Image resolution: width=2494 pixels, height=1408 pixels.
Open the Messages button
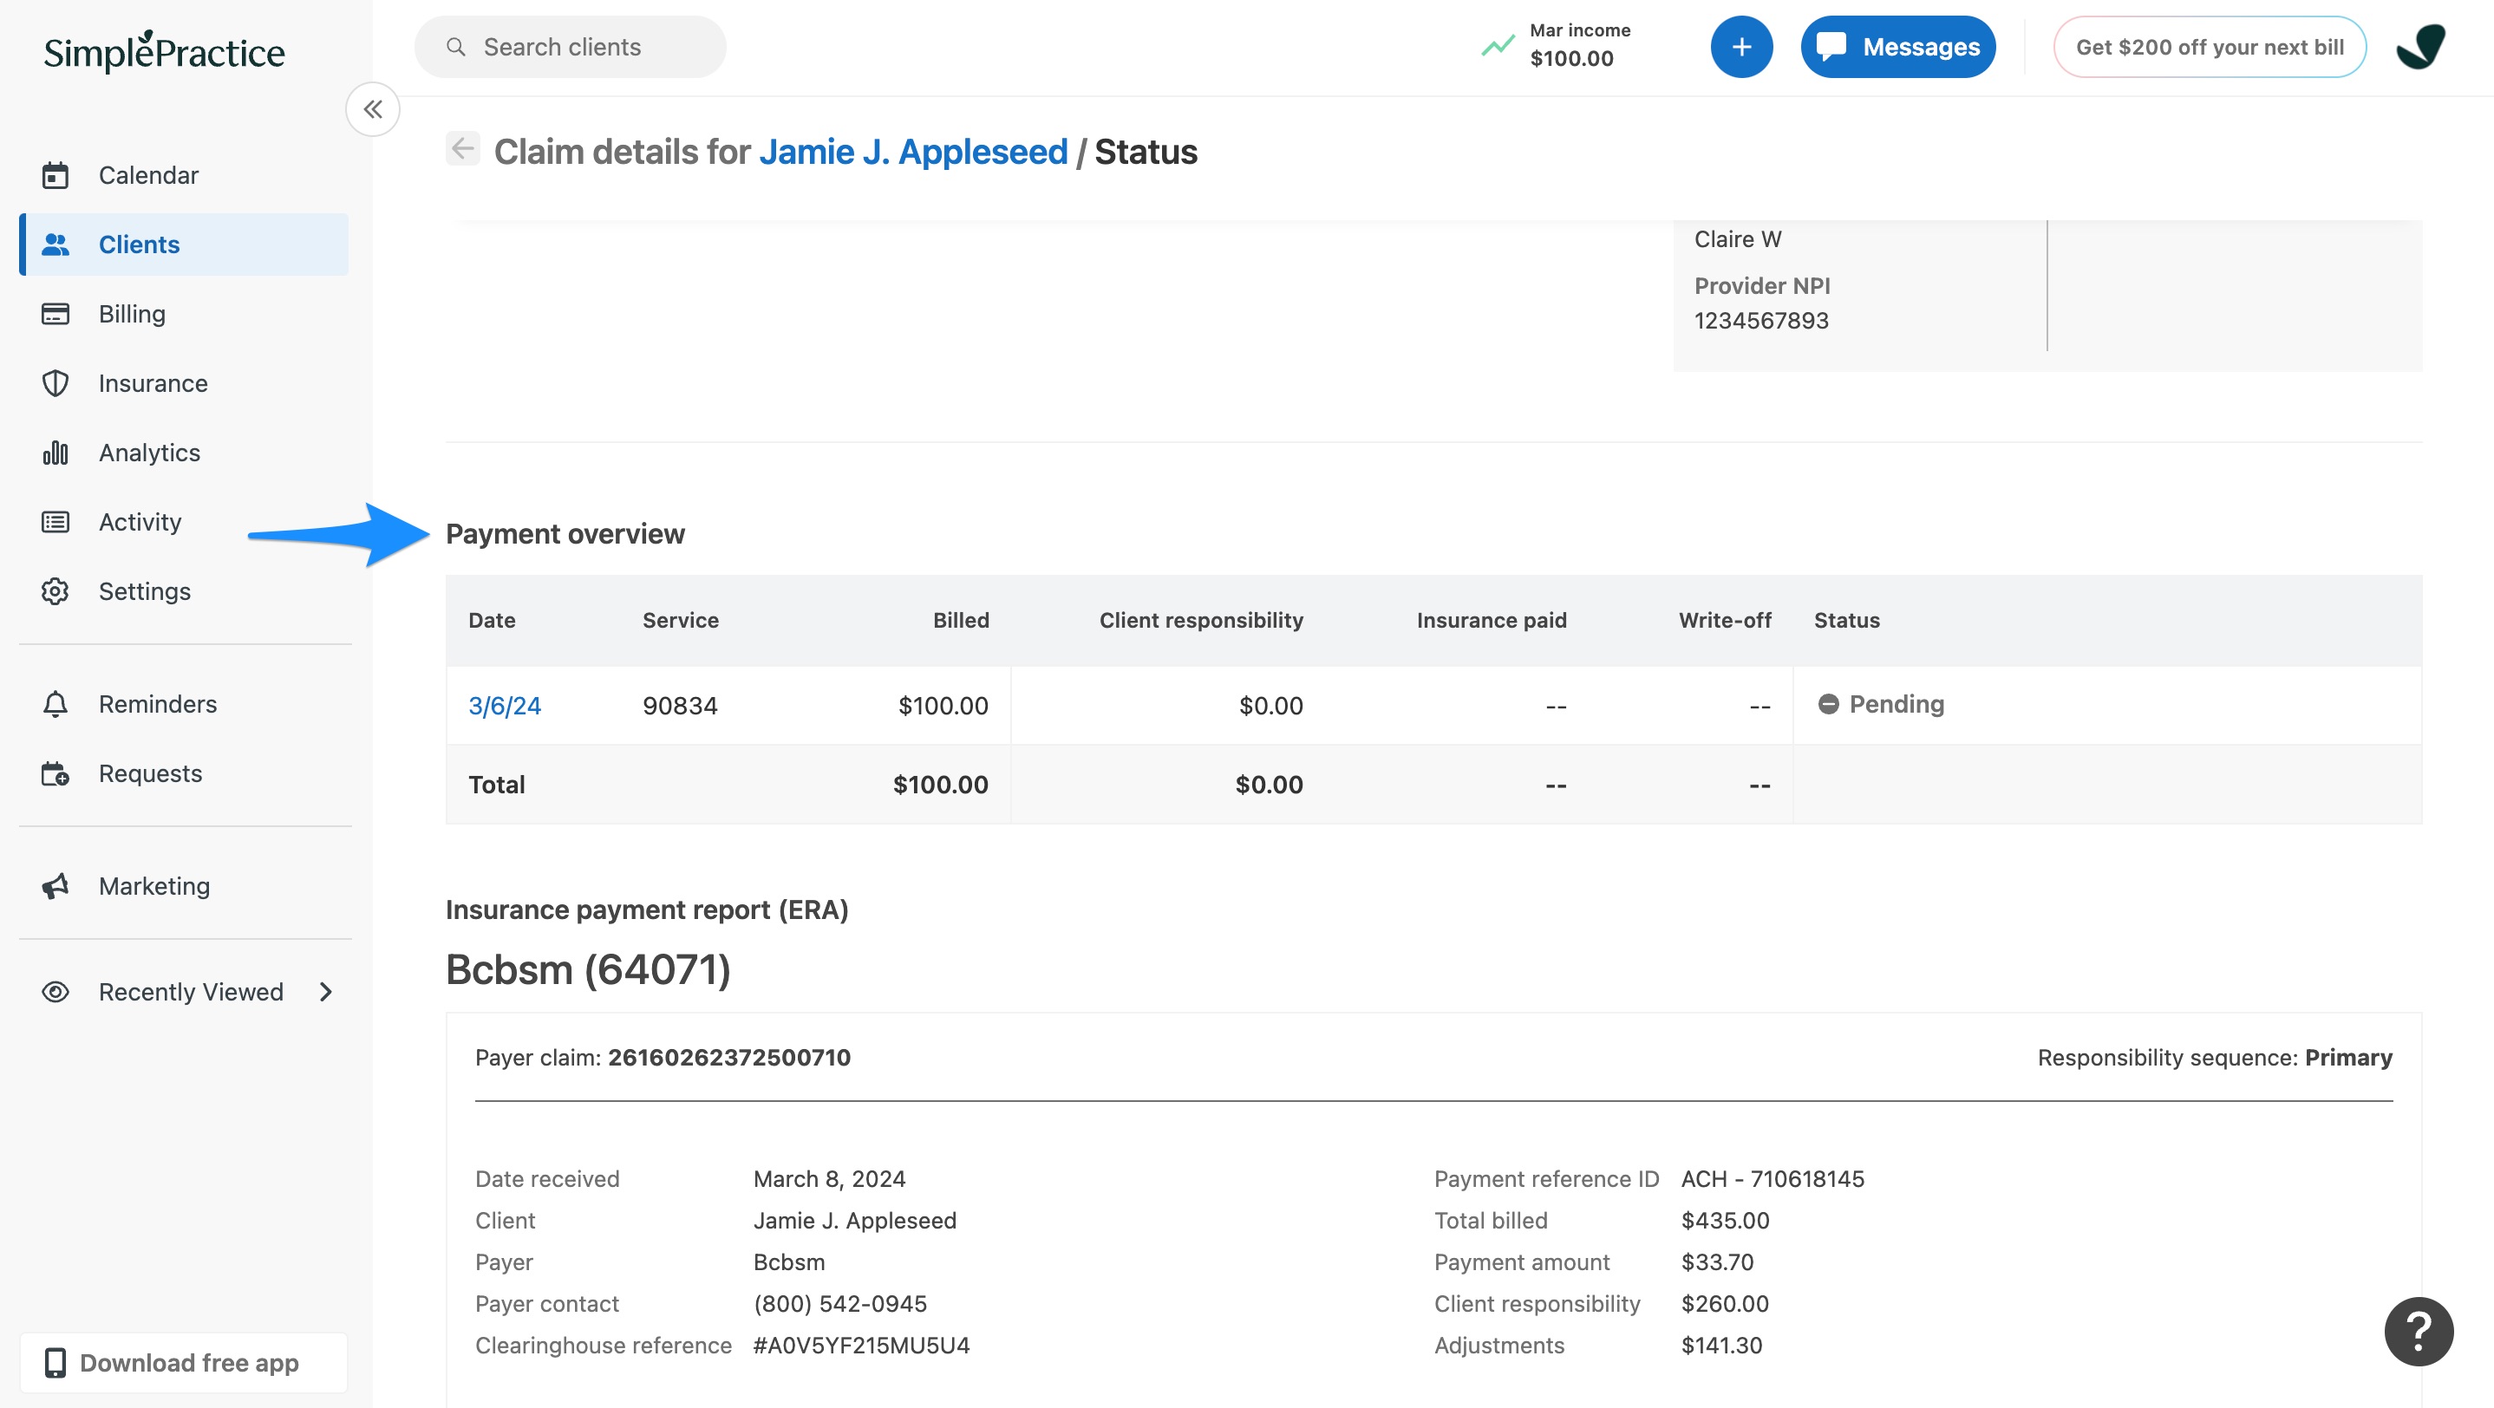coord(1897,47)
